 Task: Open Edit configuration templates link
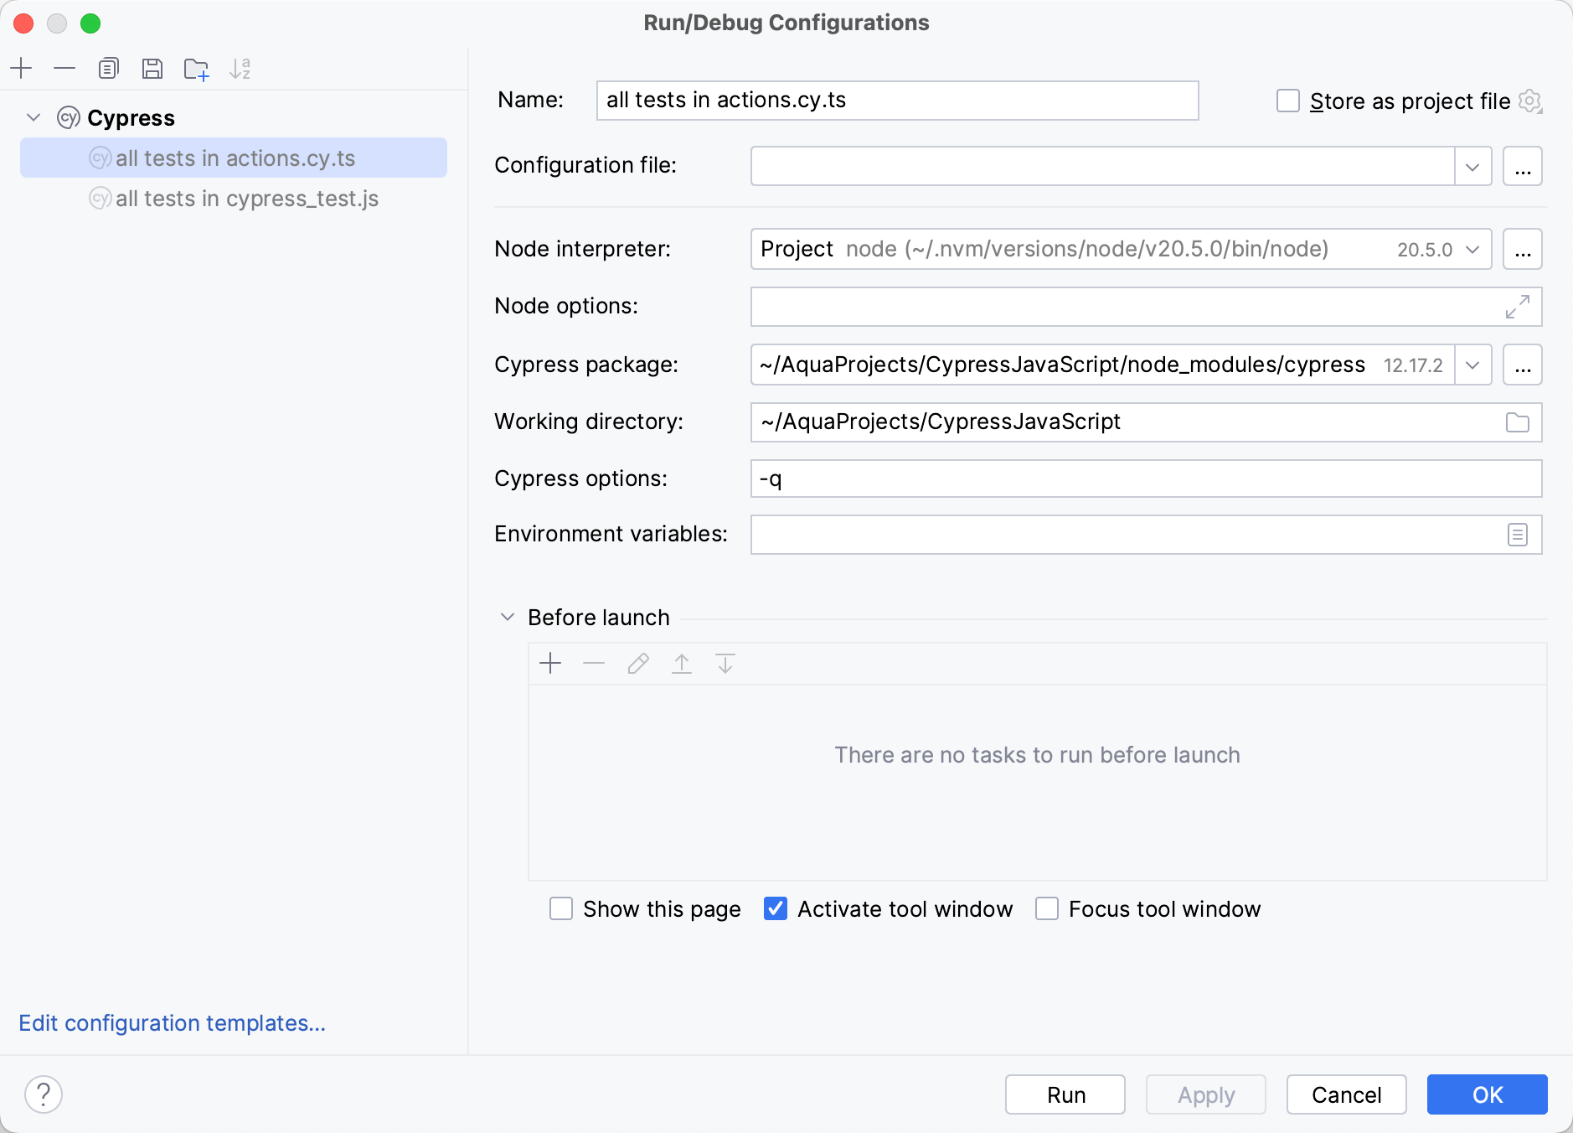(x=172, y=1023)
